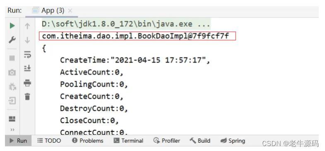325x151 pixels.
Task: Click the Stop process square icon
Action: click(x=12, y=58)
